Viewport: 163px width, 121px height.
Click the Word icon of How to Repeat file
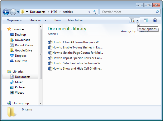click(50, 58)
